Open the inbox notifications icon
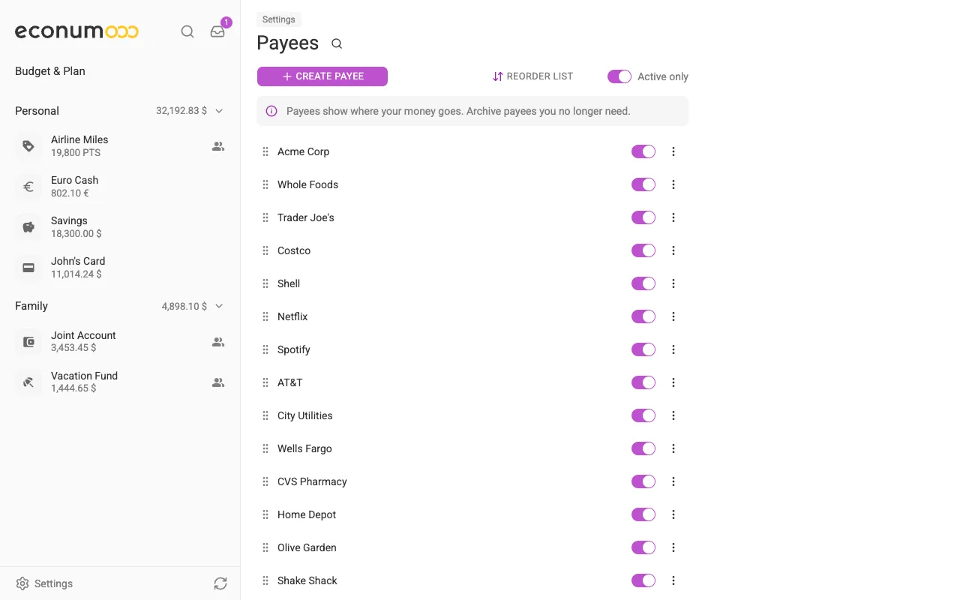The image size is (960, 600). [x=217, y=31]
